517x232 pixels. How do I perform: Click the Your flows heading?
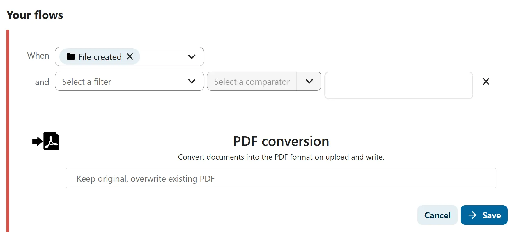(35, 15)
